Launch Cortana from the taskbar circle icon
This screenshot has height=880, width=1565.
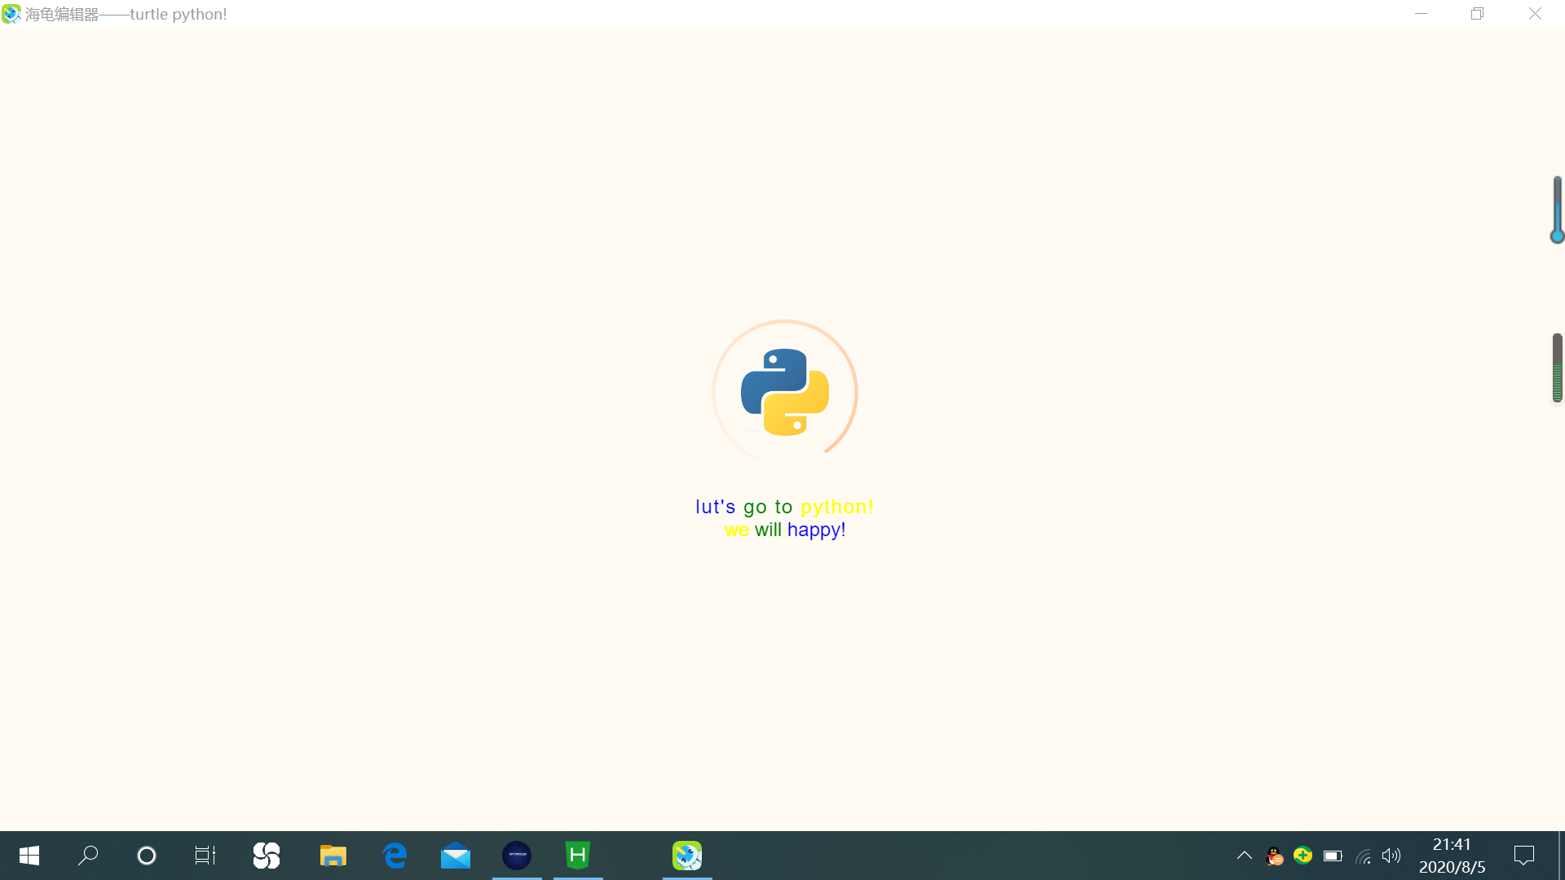click(x=147, y=856)
